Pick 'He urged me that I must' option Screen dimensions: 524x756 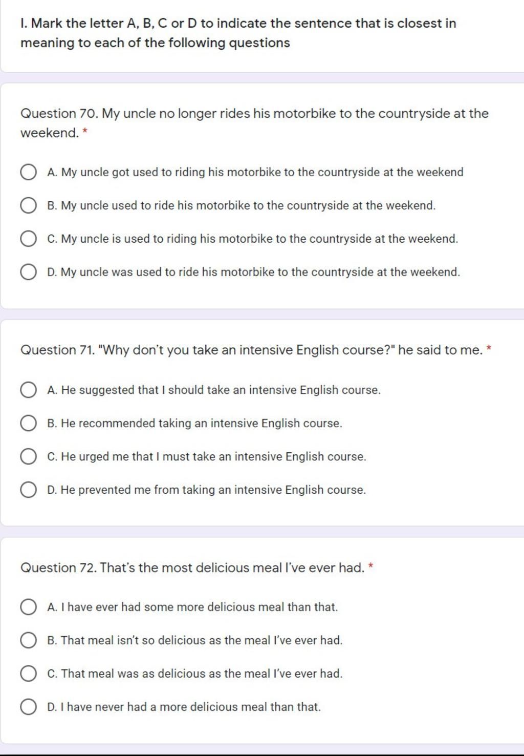(x=28, y=456)
